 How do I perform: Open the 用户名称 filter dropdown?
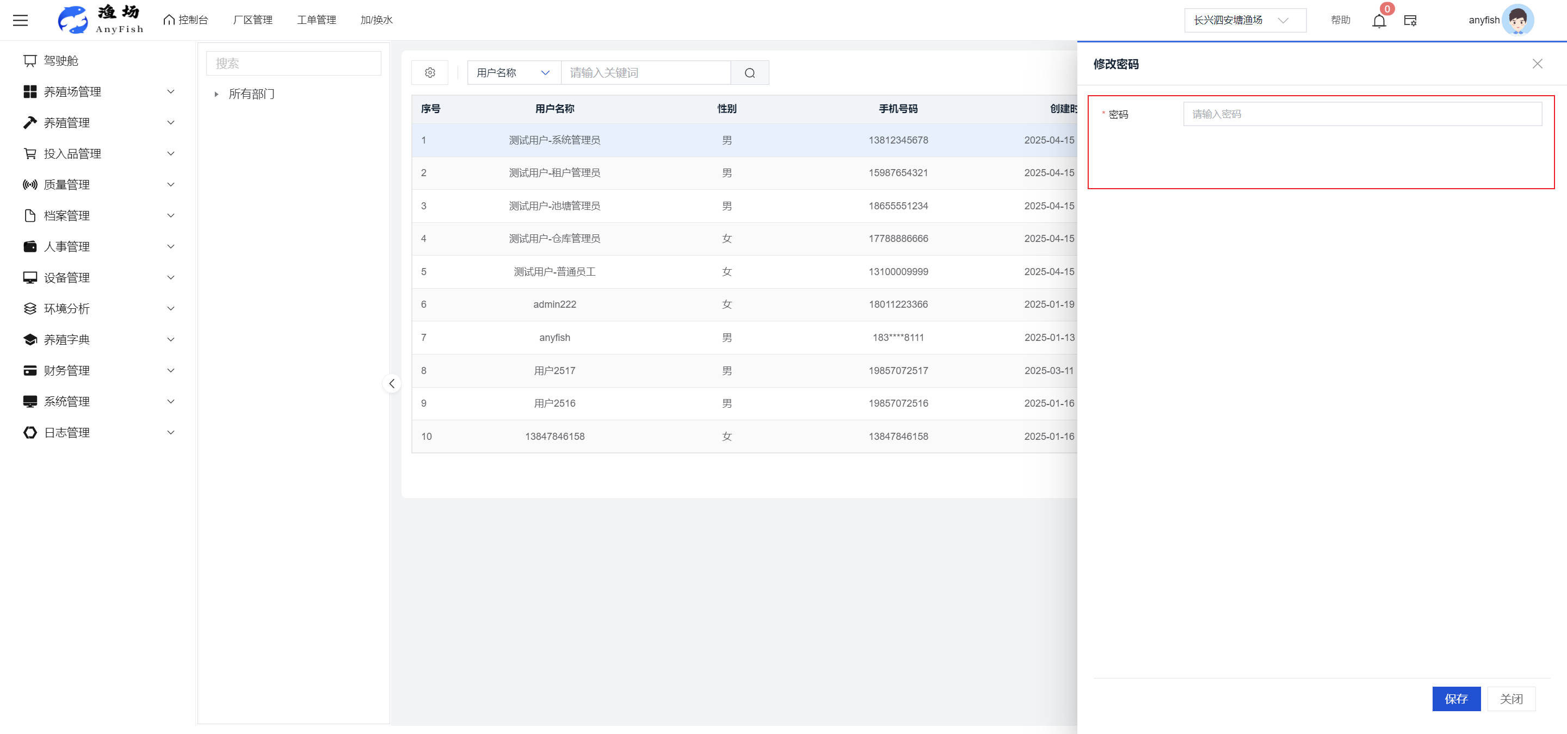(x=514, y=72)
